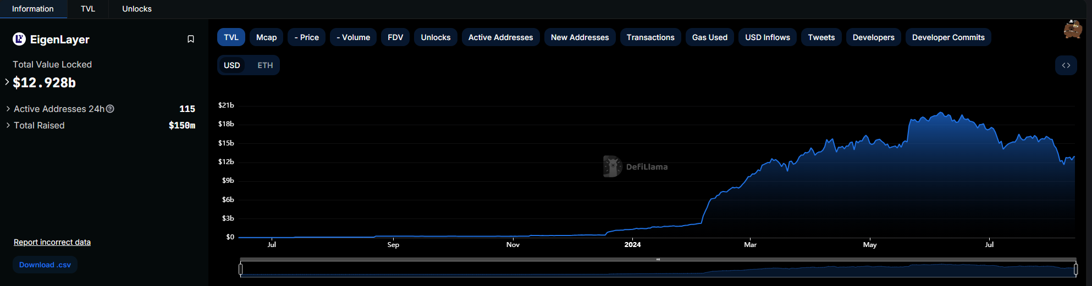Expand the Active Addresses 24h row
Screen dimensions: 1092x286
[8, 109]
